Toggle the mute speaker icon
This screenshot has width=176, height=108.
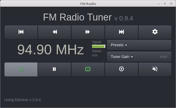[x=155, y=69]
